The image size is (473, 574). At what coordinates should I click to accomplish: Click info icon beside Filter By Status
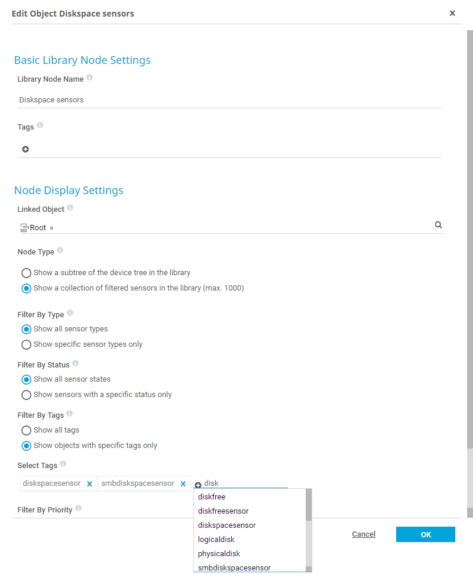(76, 363)
